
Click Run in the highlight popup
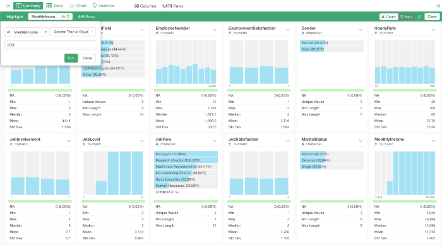[71, 58]
